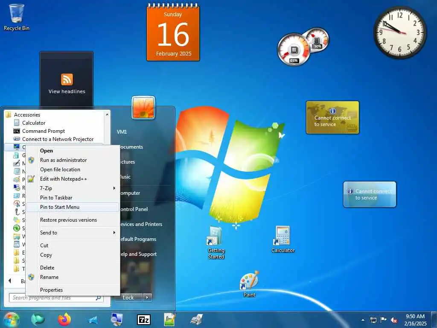Image resolution: width=437 pixels, height=328 pixels.
Task: Open Notepad++ from the taskbar
Action: [169, 319]
